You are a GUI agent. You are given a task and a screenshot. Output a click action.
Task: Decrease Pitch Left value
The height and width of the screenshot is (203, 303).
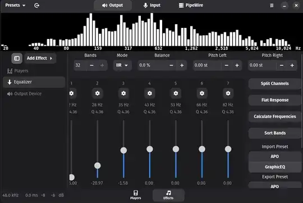coord(227,65)
